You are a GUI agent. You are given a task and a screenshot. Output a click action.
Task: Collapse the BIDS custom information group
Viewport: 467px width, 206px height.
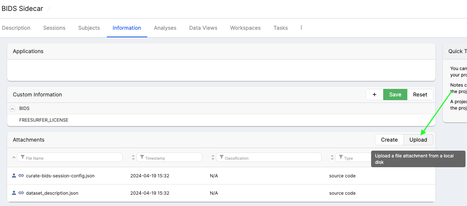coord(12,108)
